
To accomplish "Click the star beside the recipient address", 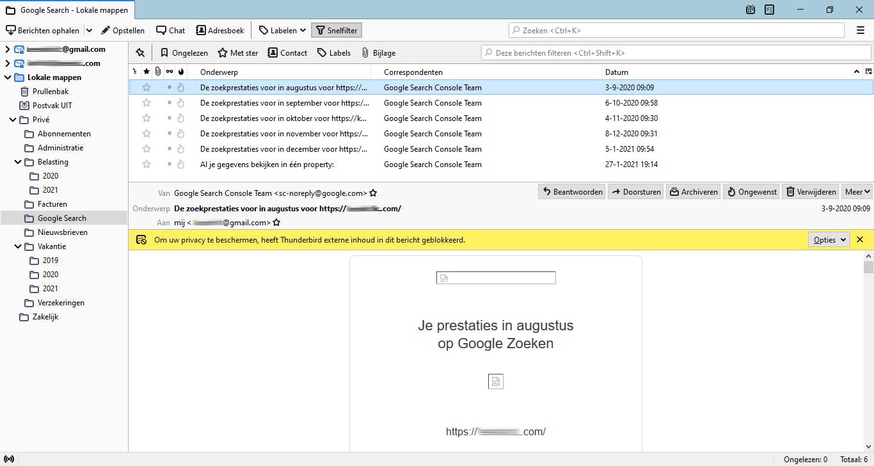I will point(276,223).
